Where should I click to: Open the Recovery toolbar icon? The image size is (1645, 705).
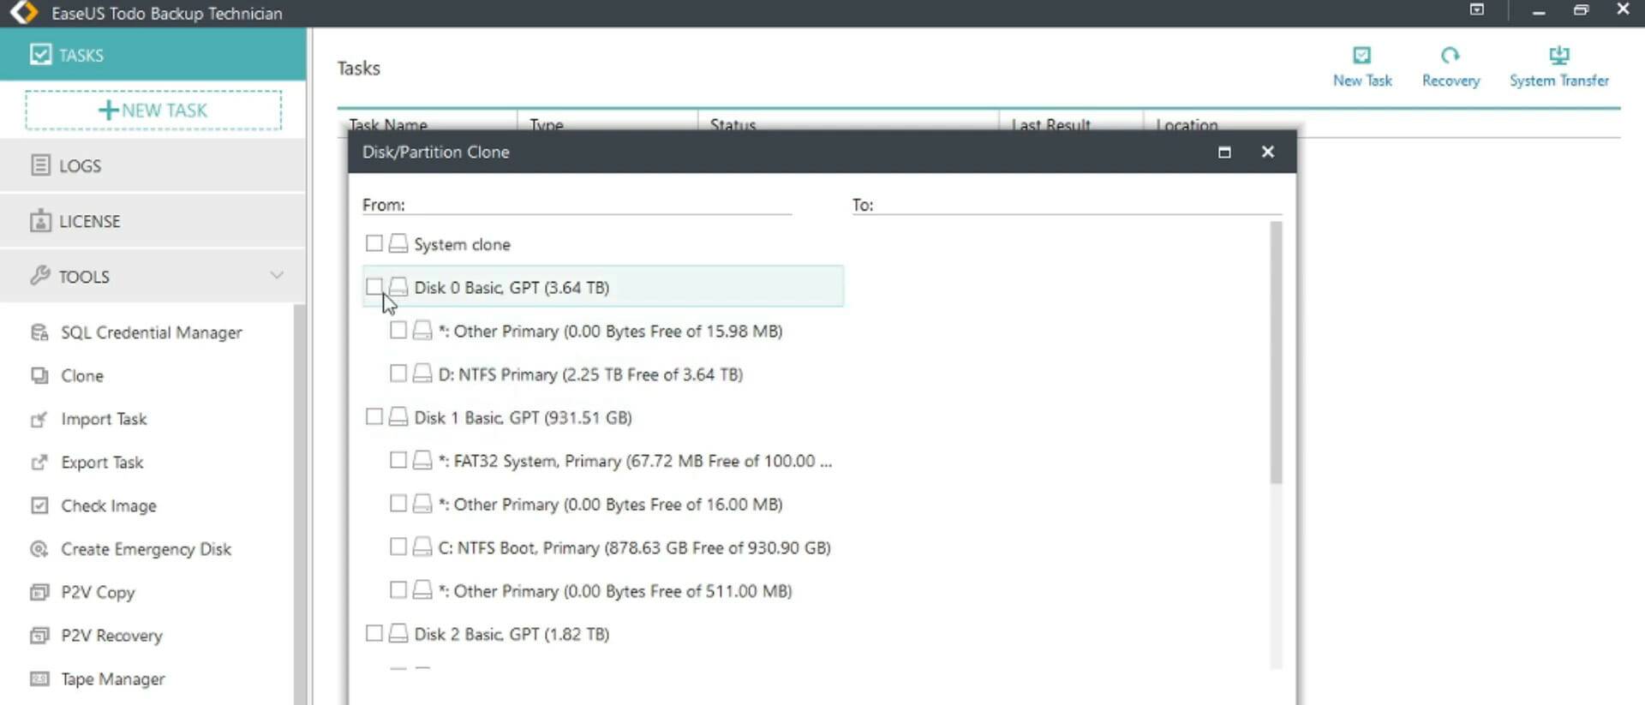point(1450,56)
